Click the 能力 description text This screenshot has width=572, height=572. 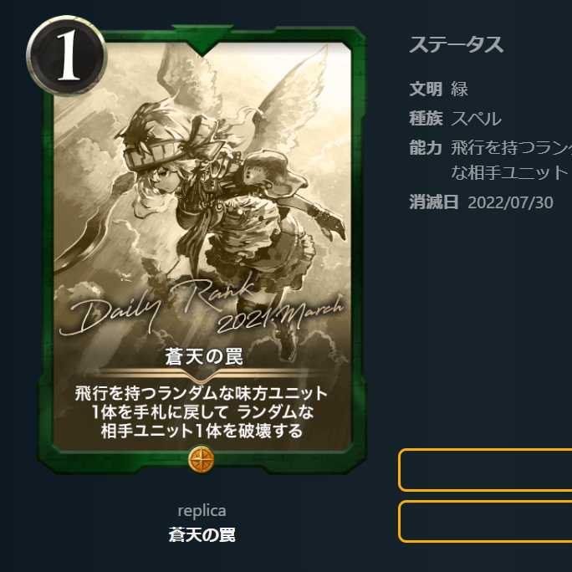[x=511, y=160]
